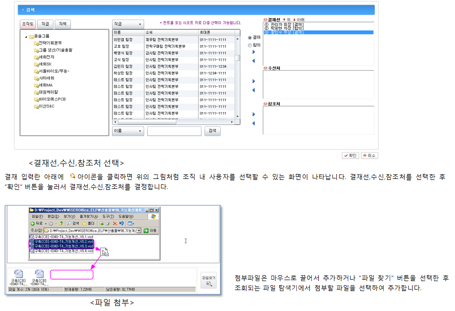Click the right arrow to add to 참조처
Image resolution: width=455 pixels, height=311 pixels.
point(253,114)
